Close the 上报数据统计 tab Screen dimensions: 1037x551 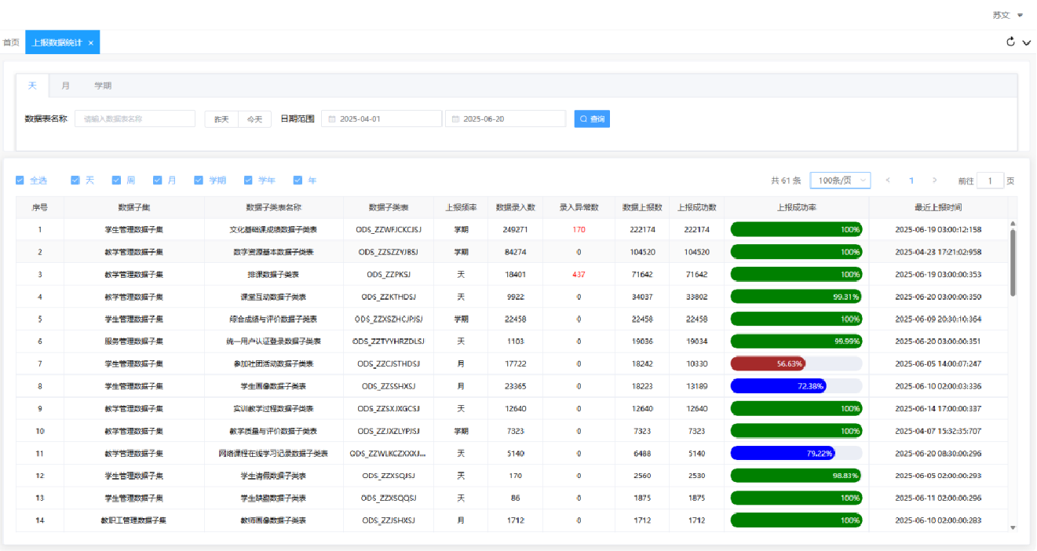(x=91, y=42)
